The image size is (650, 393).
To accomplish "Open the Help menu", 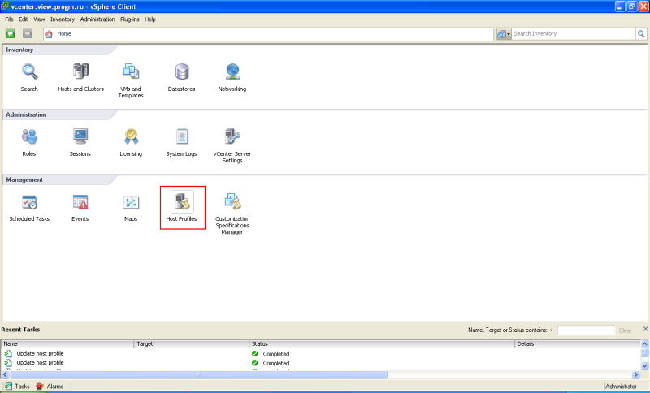I will point(150,19).
